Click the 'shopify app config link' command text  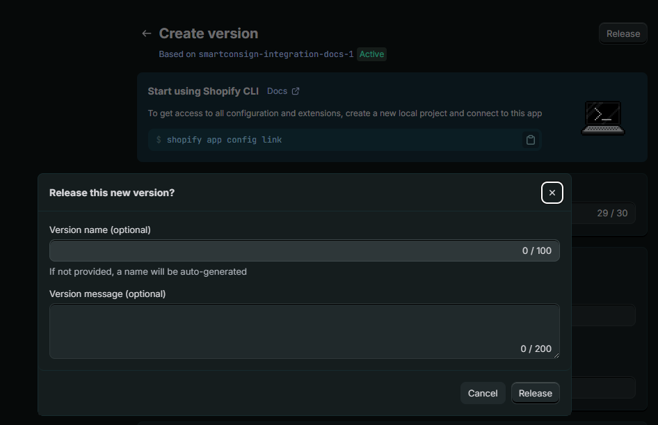click(224, 140)
